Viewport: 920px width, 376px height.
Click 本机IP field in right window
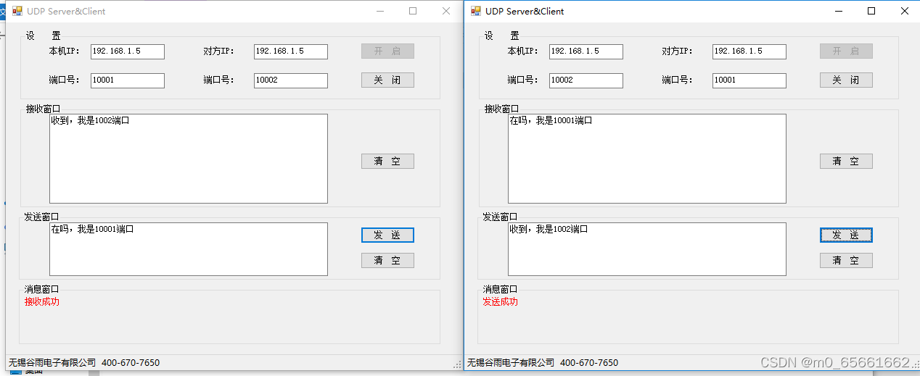pyautogui.click(x=586, y=51)
